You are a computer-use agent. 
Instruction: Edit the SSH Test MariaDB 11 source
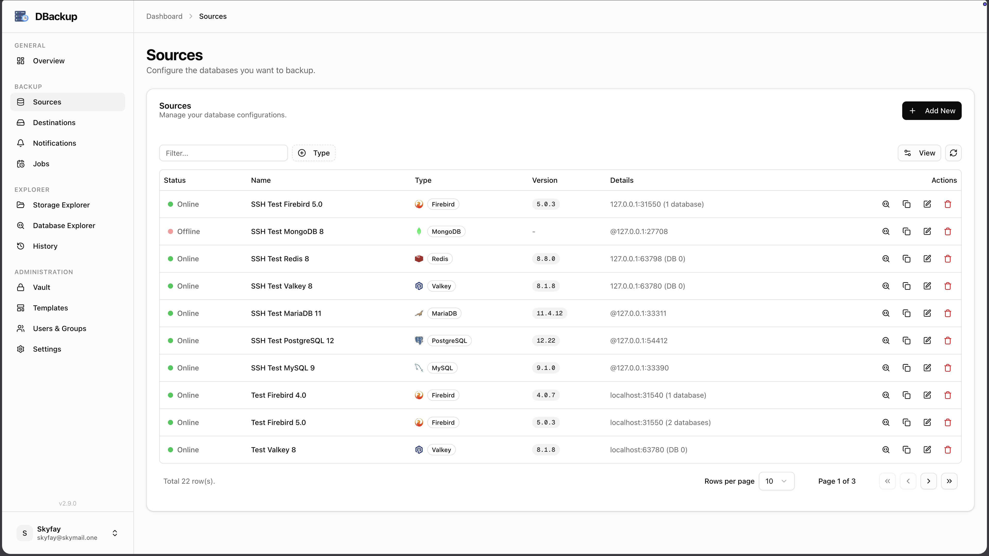(927, 313)
